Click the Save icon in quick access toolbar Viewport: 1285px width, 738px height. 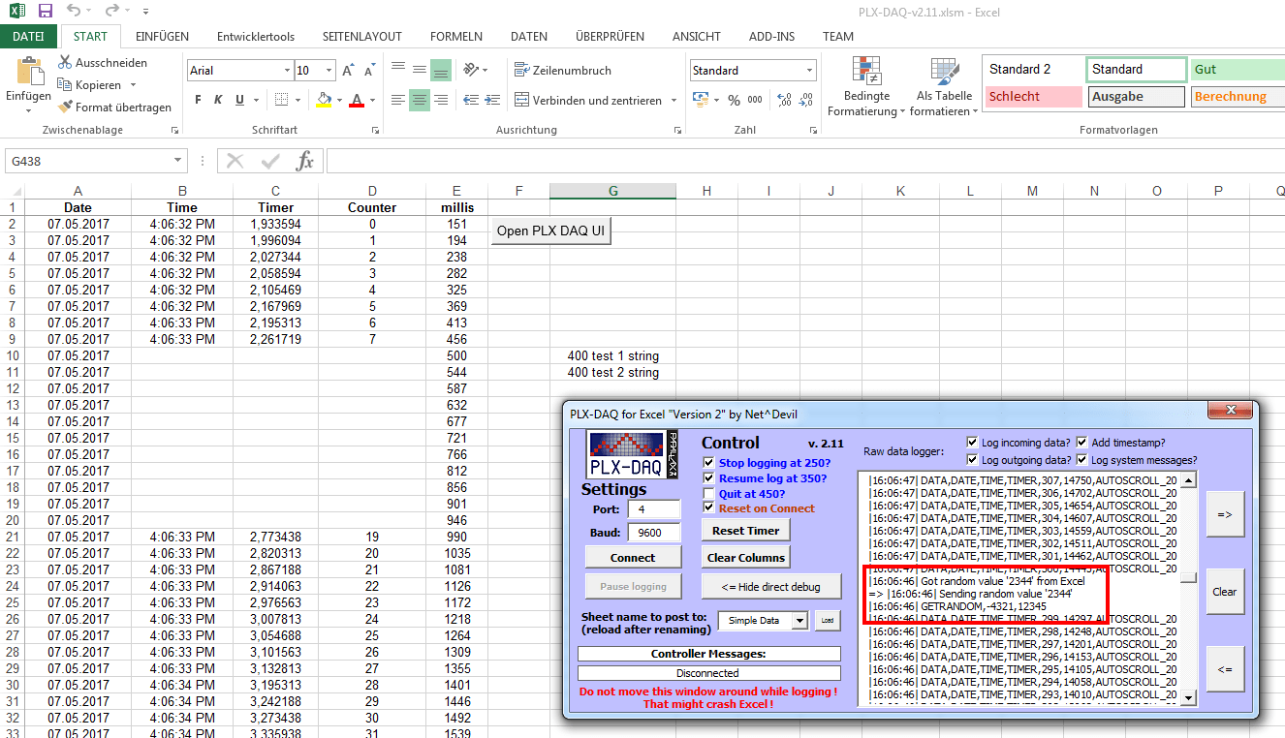pos(45,12)
